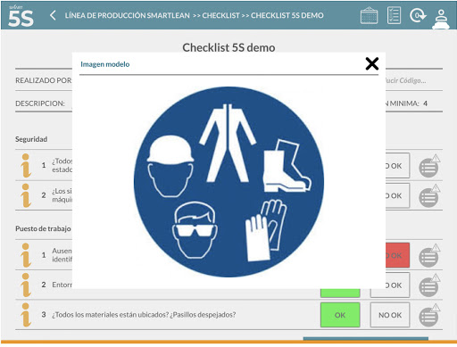Viewport: 457px width, 347px height.
Task: Click the 5S logo
Action: 21,16
